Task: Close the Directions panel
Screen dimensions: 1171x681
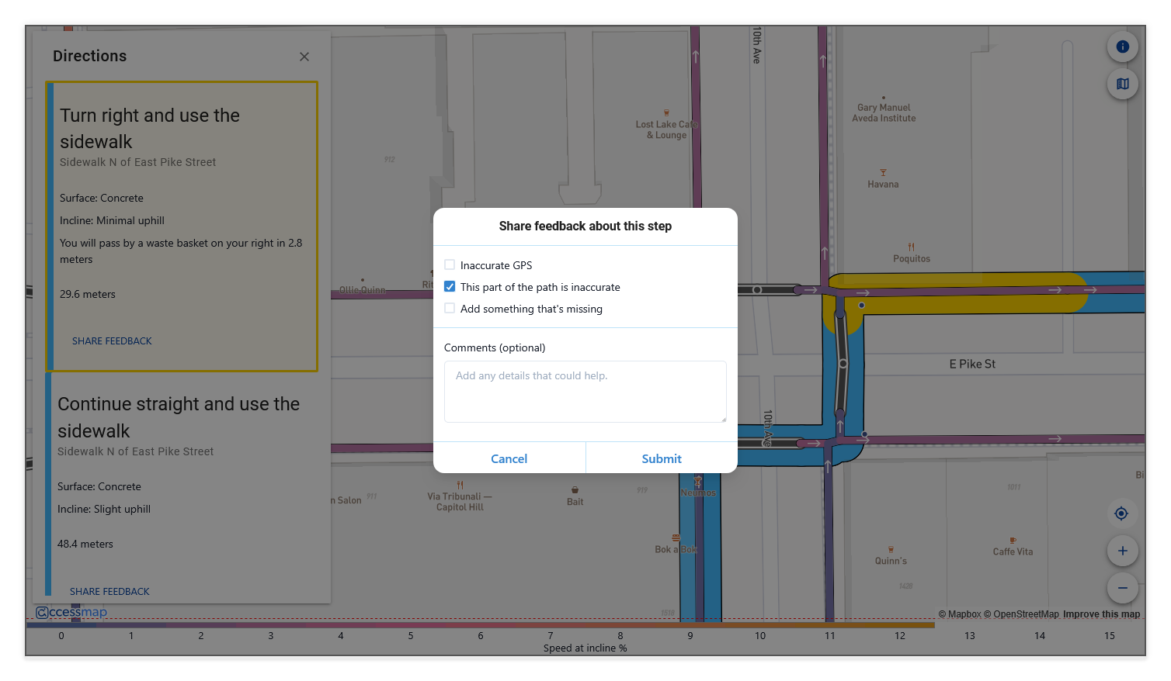Action: click(304, 57)
